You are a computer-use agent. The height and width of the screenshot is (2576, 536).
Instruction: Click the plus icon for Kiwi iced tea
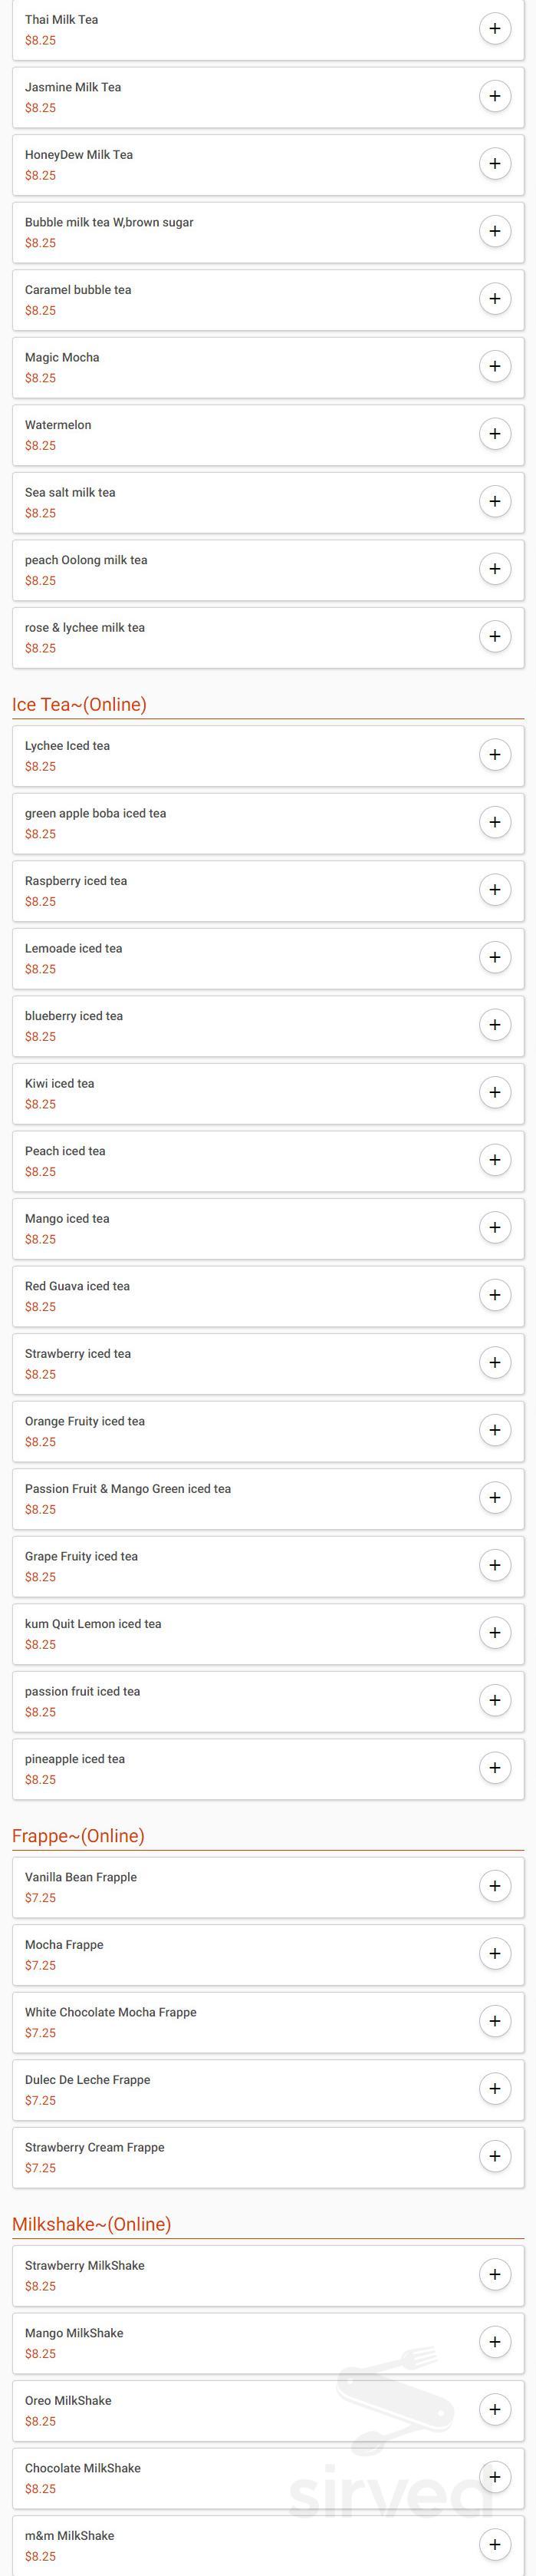pos(495,1092)
